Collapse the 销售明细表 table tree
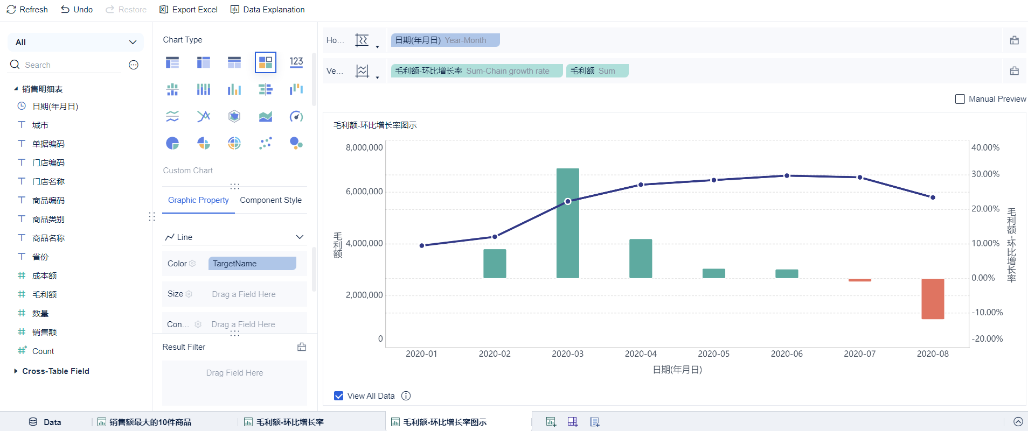 point(16,89)
